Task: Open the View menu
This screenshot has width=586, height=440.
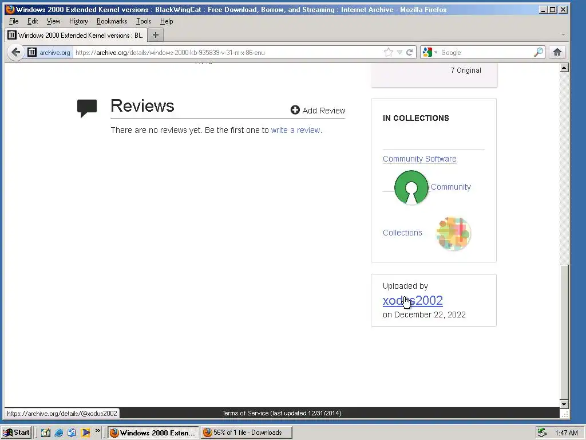Action: [53, 21]
